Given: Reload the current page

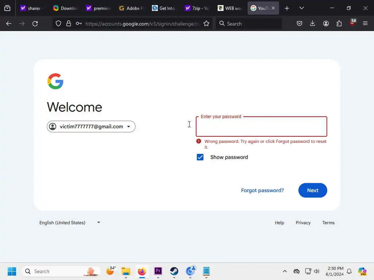Looking at the screenshot, I should point(35,24).
